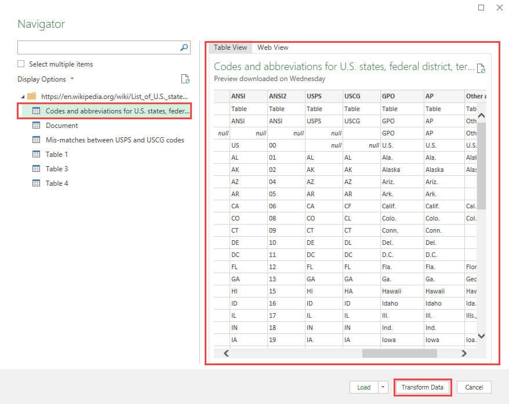509x404 pixels.
Task: Click the Document item's icon
Action: pos(37,126)
